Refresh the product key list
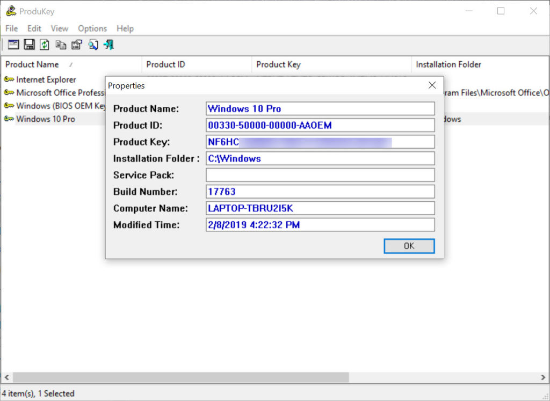Image resolution: width=550 pixels, height=401 pixels. pyautogui.click(x=45, y=45)
